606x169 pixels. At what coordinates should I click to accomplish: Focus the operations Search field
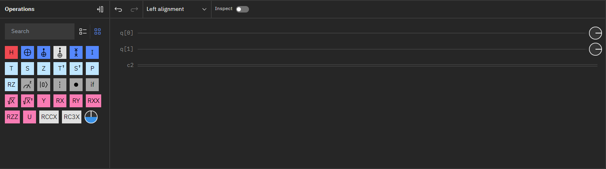(40, 31)
